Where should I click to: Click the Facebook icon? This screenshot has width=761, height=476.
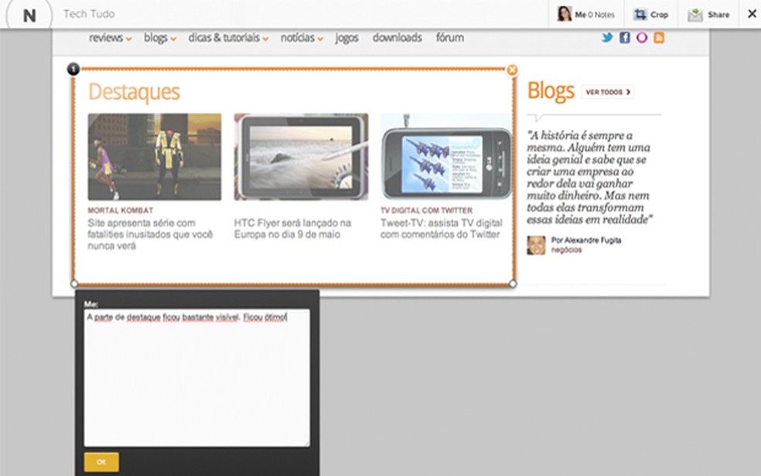pyautogui.click(x=625, y=38)
